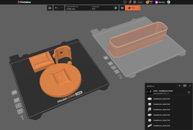
Task: Open My Club
Action: pos(160,2)
